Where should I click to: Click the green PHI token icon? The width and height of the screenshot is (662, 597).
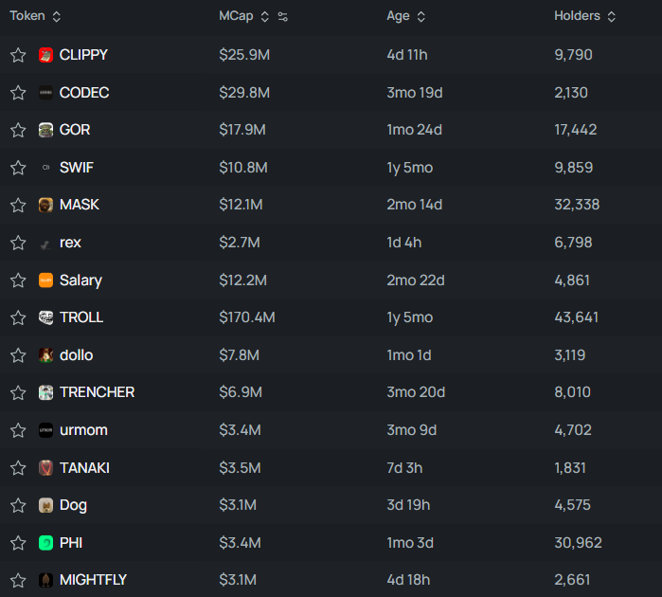coord(45,542)
